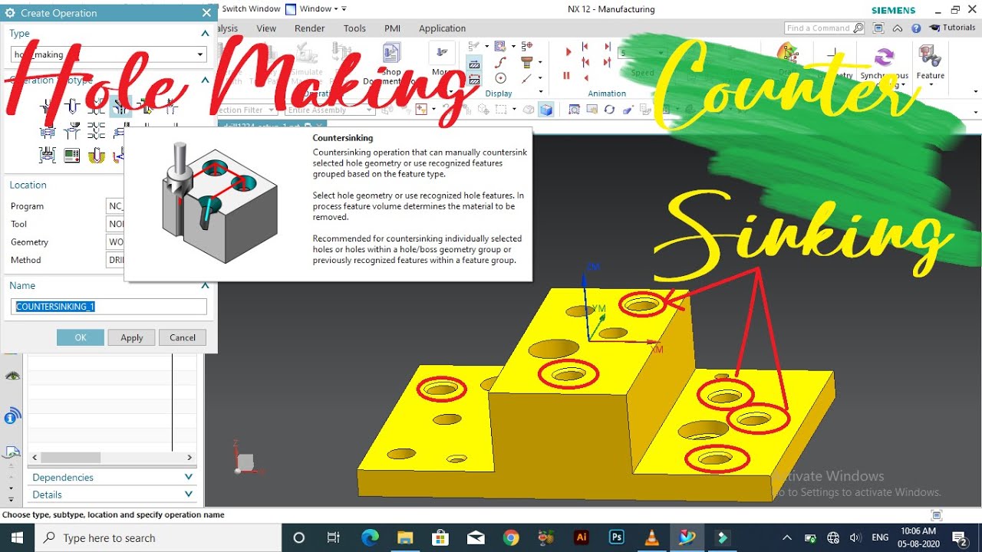Click the COUNTERSINKING_1 name field

pos(109,307)
